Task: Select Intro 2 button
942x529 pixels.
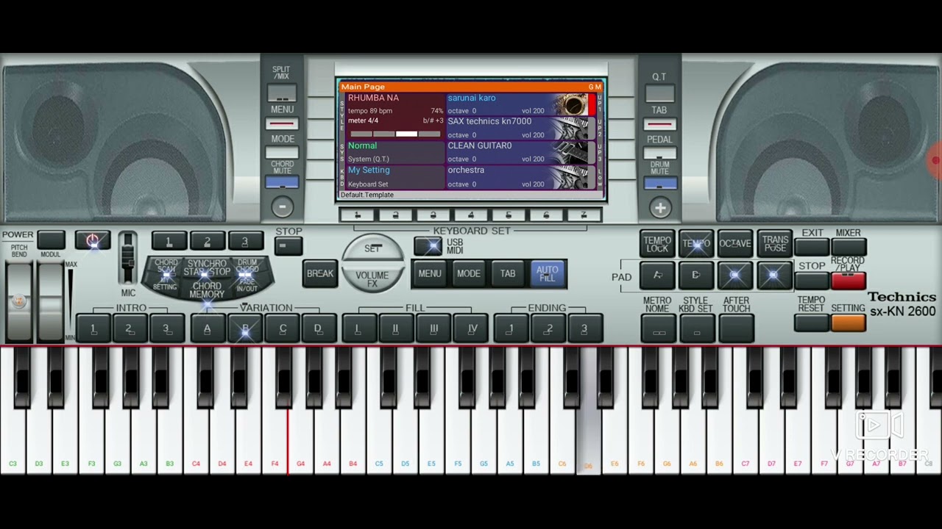Action: 129,328
